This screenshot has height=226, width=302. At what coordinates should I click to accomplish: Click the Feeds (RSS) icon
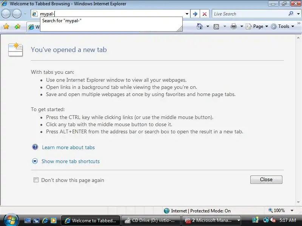(216, 26)
